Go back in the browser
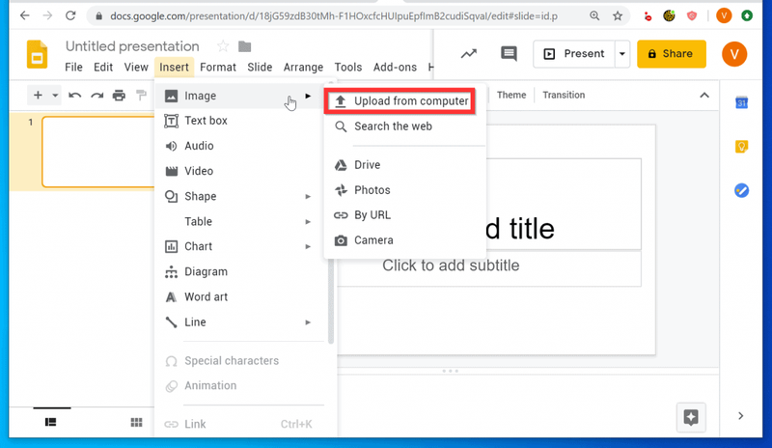This screenshot has width=772, height=448. (25, 15)
